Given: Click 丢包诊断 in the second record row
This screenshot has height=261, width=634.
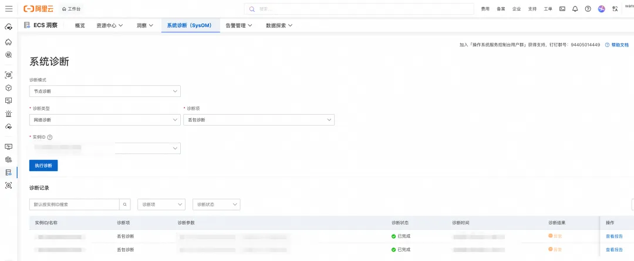Looking at the screenshot, I should (126, 250).
